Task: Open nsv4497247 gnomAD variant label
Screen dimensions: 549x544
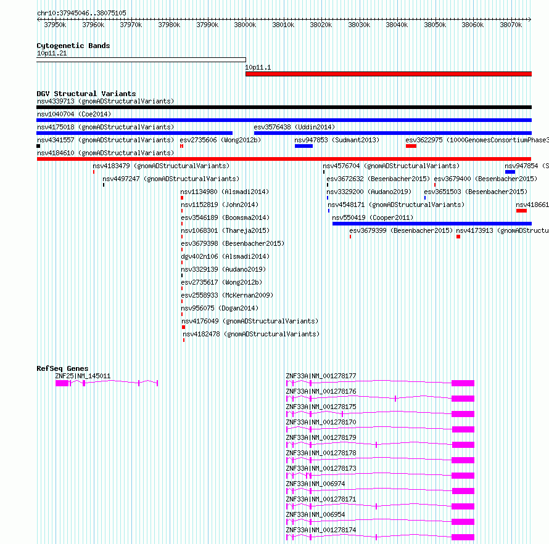Action: pos(171,179)
